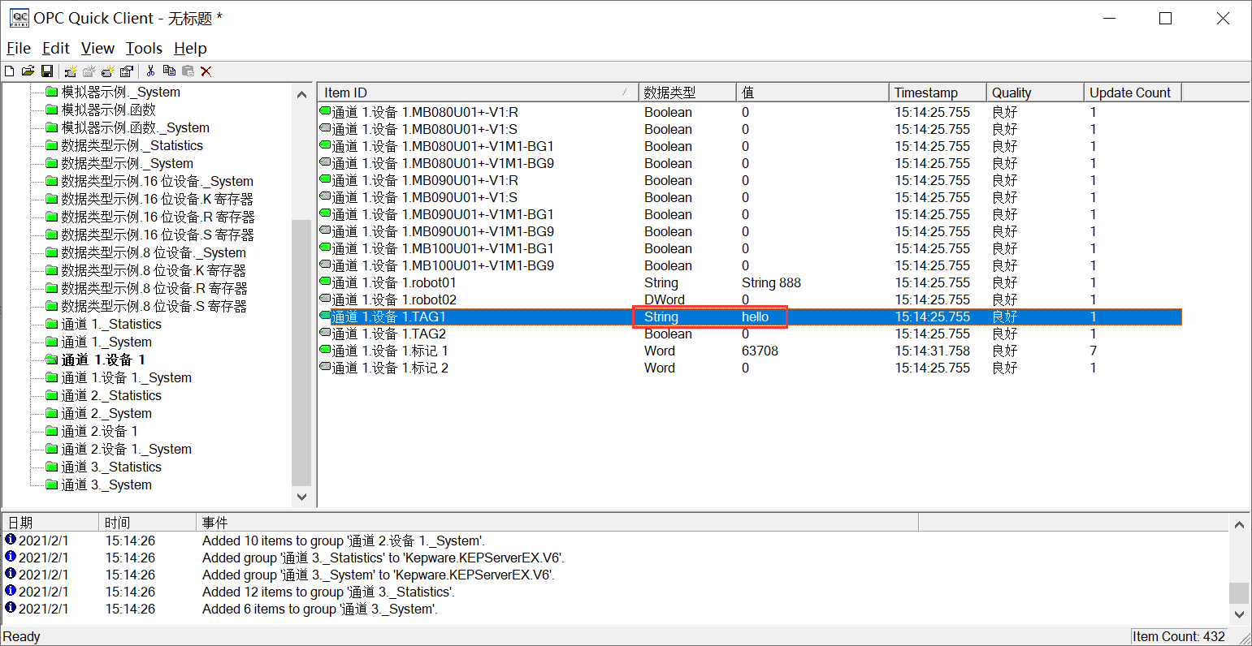This screenshot has height=646, width=1252.
Task: Click info icon of 'Added 6 items' log
Action: 11,608
